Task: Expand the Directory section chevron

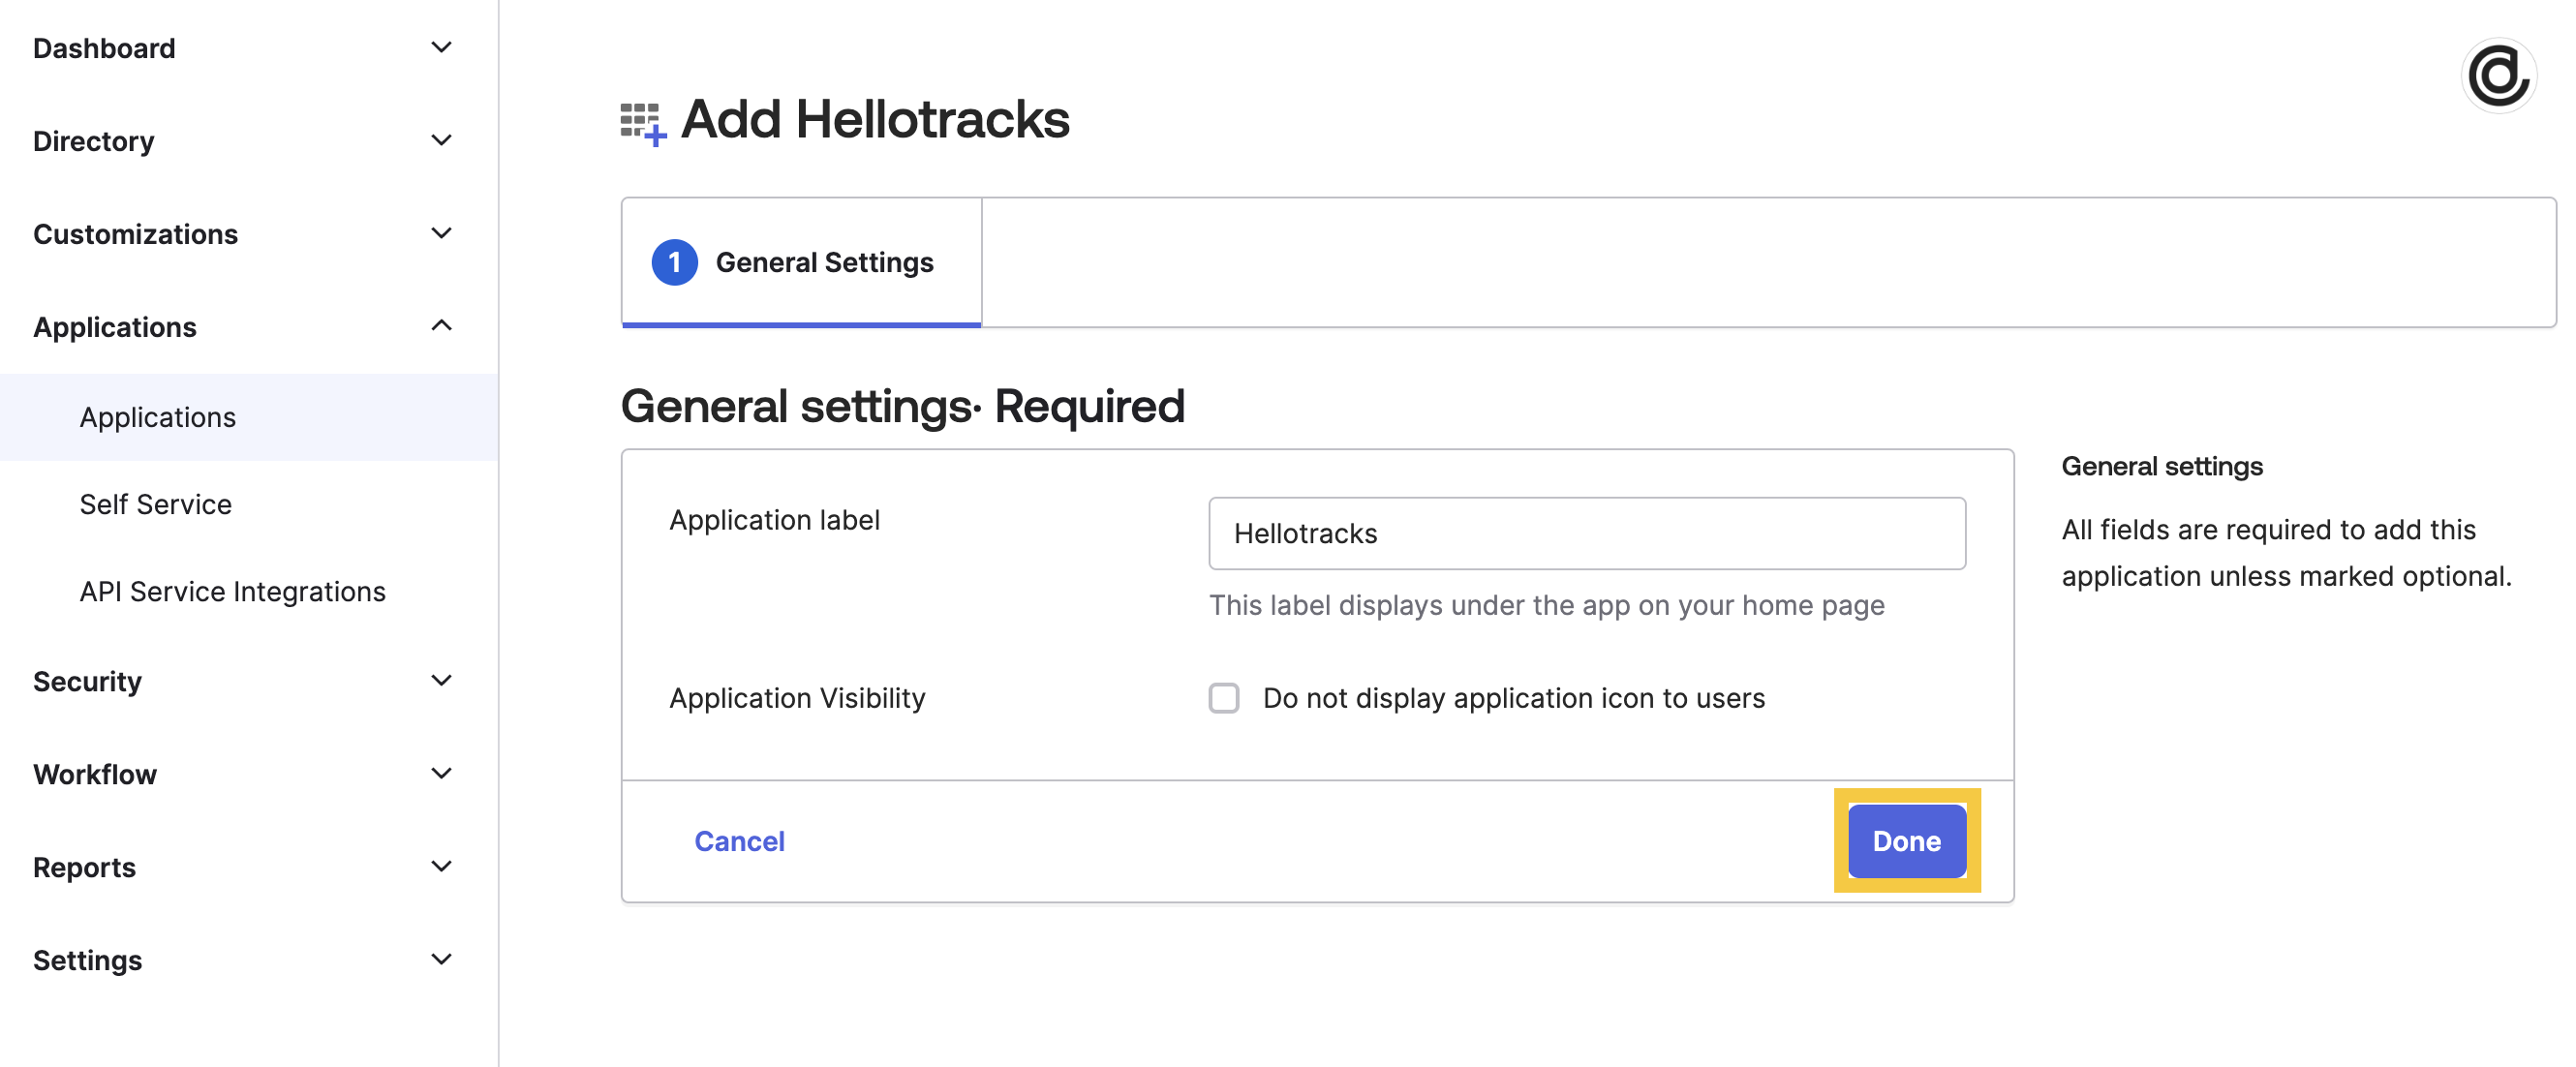Action: [441, 140]
